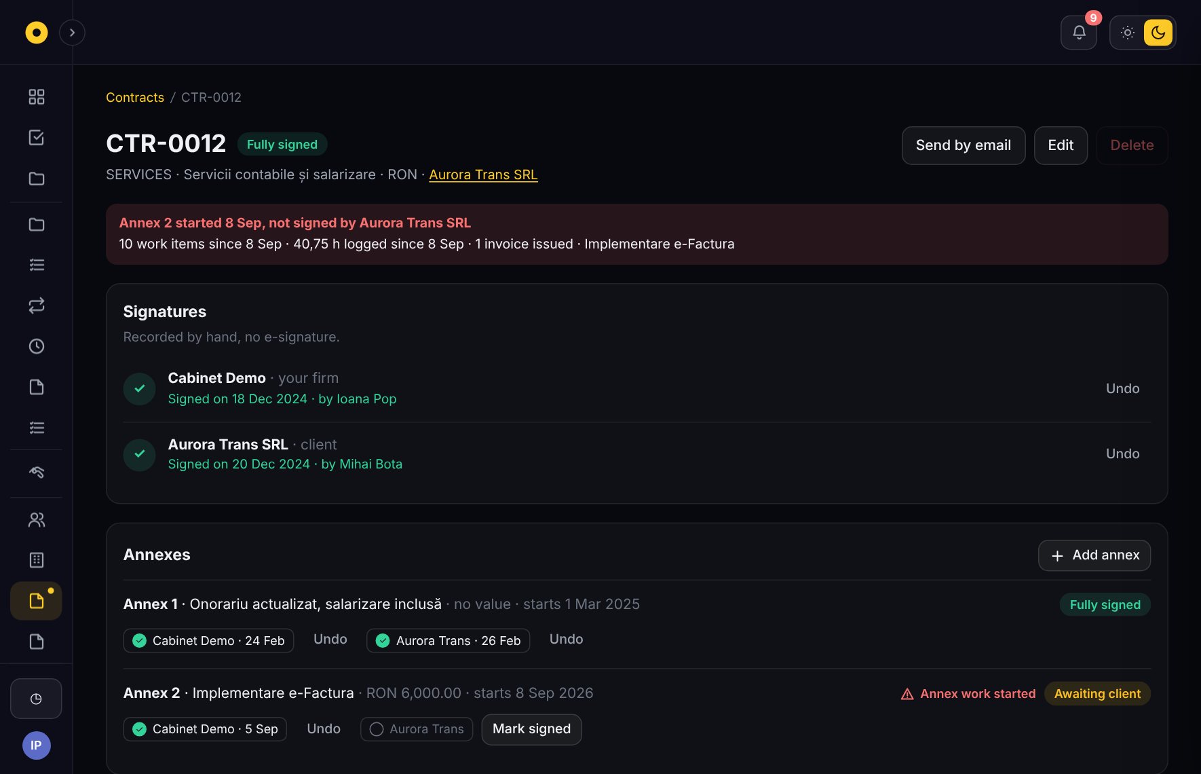Open the recurring arrows sidebar icon
Viewport: 1201px width, 774px height.
pos(37,306)
